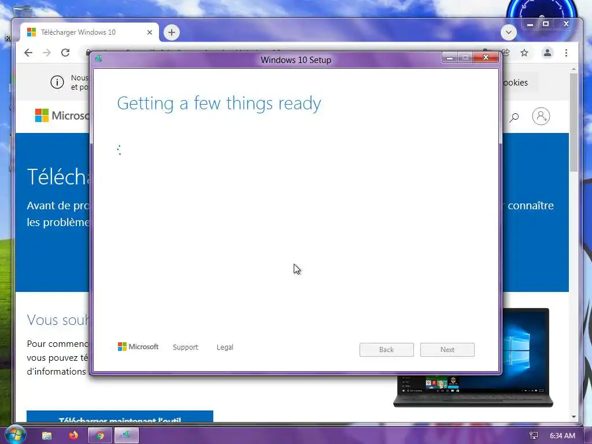This screenshot has width=592, height=444.
Task: Open the Legal link in Setup
Action: (x=225, y=347)
